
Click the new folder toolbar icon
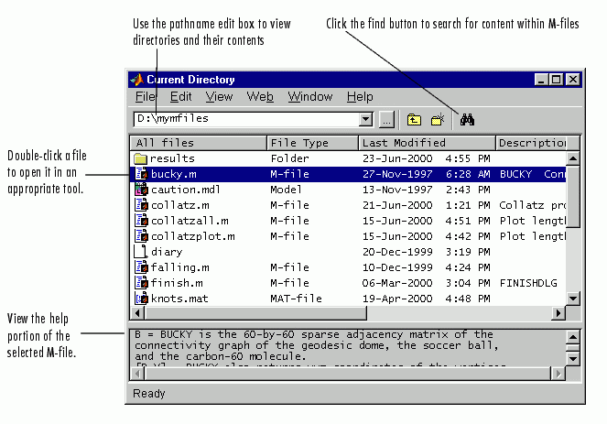coord(438,119)
